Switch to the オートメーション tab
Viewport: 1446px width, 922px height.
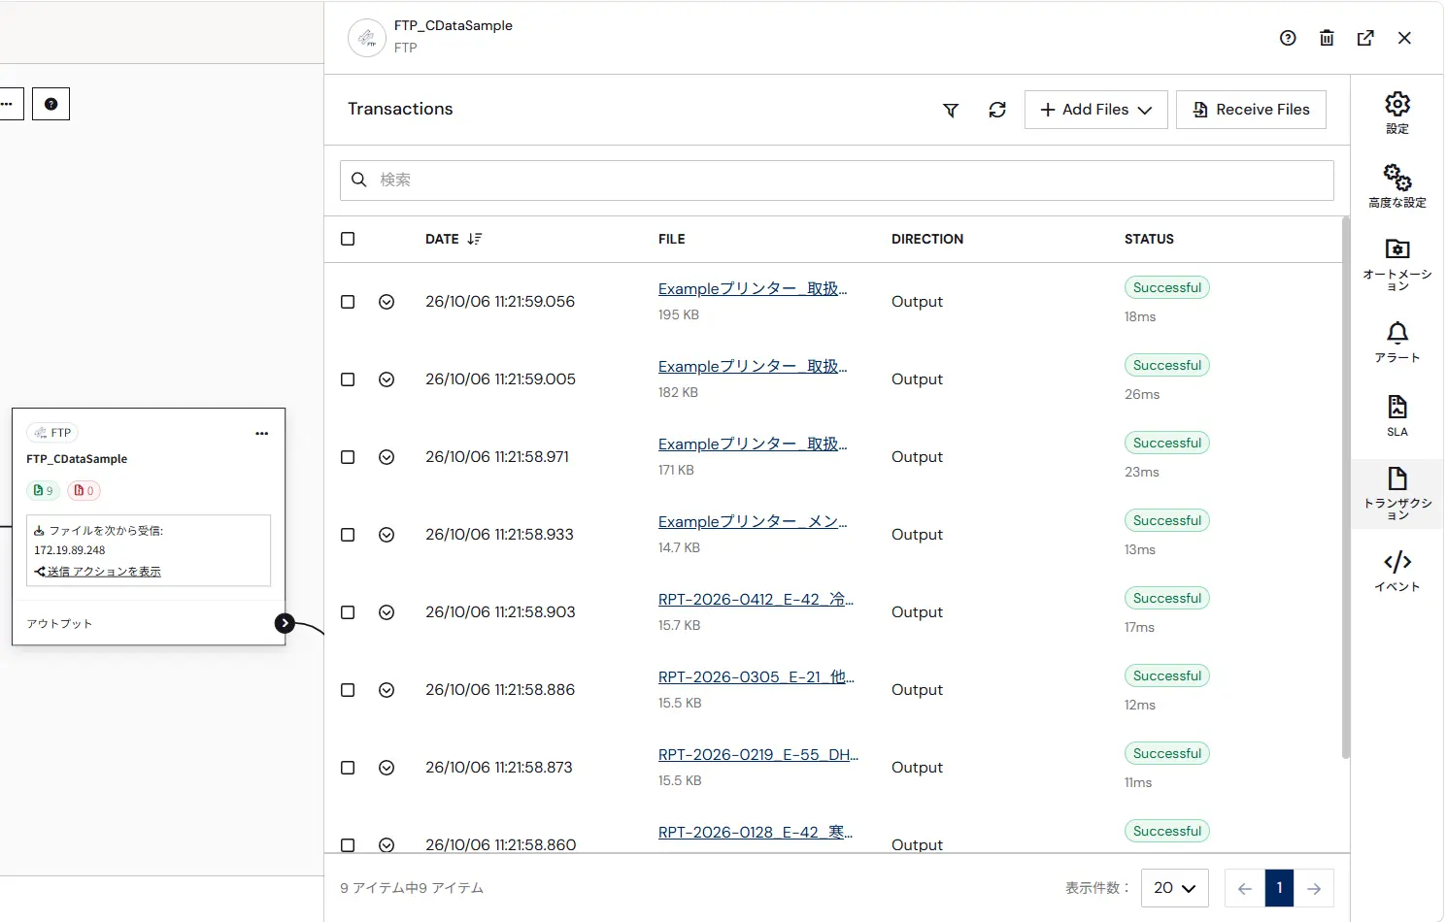point(1397,264)
